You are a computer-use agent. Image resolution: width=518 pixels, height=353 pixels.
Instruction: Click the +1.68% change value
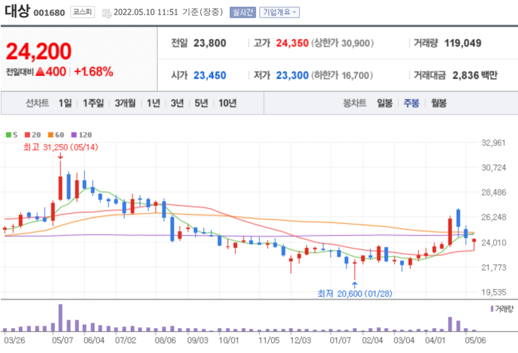coord(94,71)
